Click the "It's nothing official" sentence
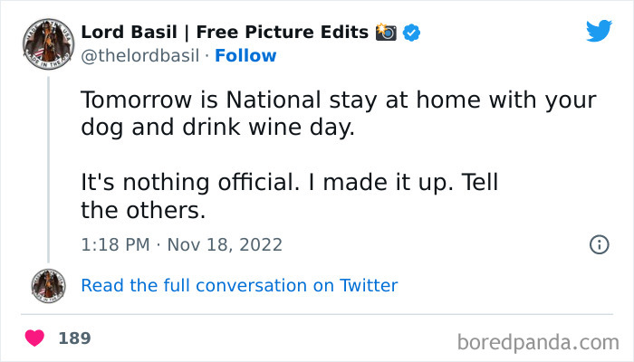Viewport: 634px width, 362px height. pyautogui.click(x=290, y=184)
